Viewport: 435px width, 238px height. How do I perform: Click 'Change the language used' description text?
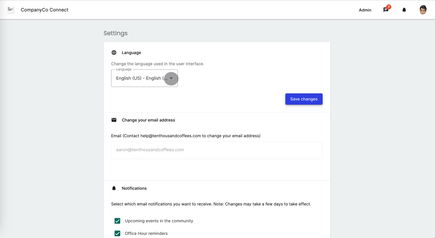[x=157, y=64]
